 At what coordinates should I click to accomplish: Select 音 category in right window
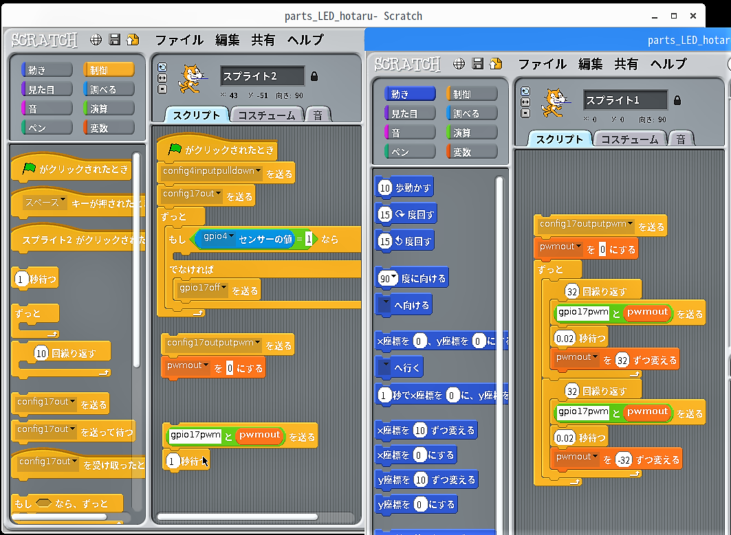410,133
